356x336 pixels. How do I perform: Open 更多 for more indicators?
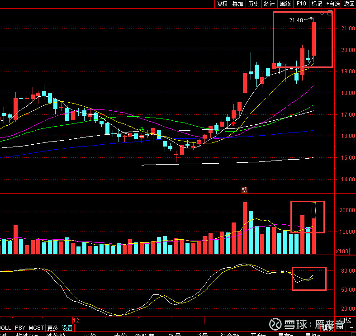coord(52,328)
